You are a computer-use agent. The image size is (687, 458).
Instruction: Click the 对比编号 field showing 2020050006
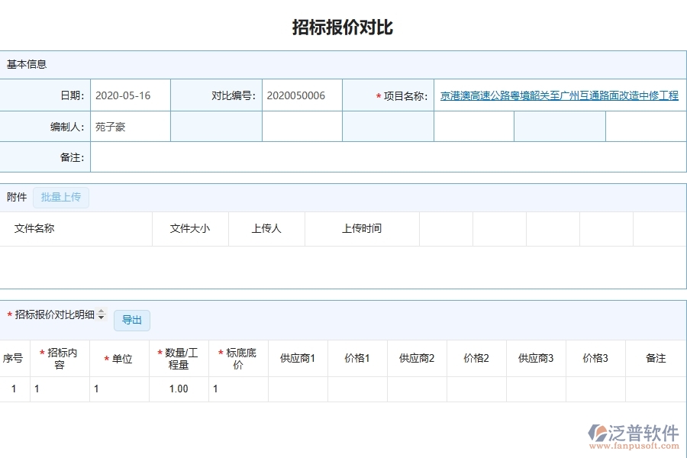click(x=302, y=95)
